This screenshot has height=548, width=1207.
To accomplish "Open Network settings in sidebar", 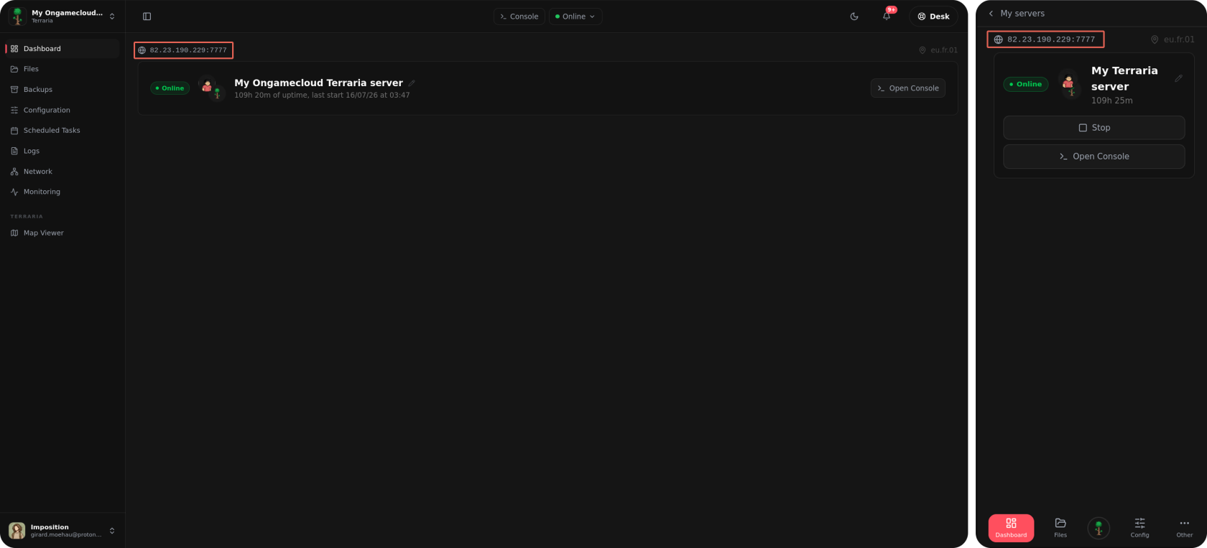I will point(61,172).
